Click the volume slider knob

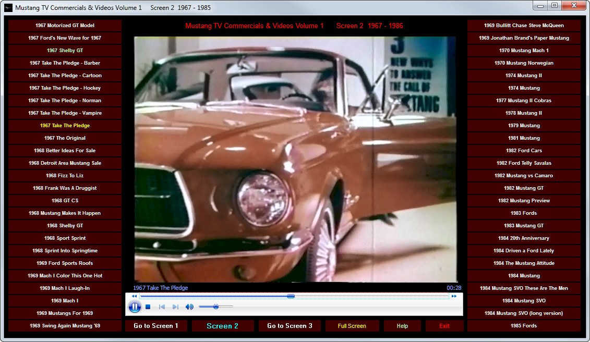(216, 307)
